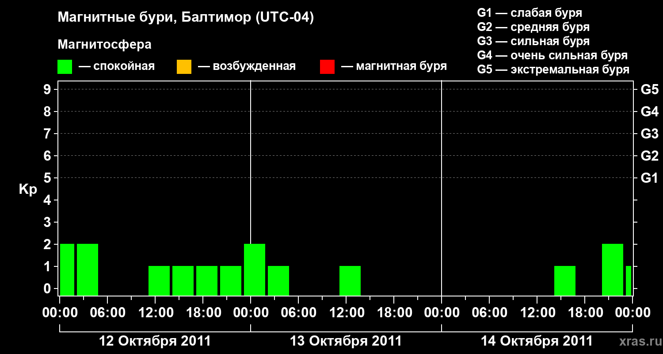
Task: Click 'G1 — слабая буря' legend line
Action: click(x=530, y=13)
